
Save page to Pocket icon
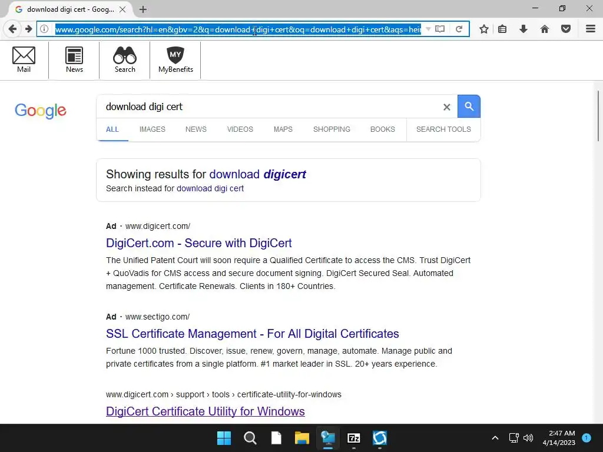point(566,29)
